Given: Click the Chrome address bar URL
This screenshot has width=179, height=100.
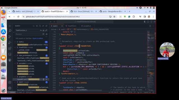Looking at the screenshot, I should pos(53,17).
